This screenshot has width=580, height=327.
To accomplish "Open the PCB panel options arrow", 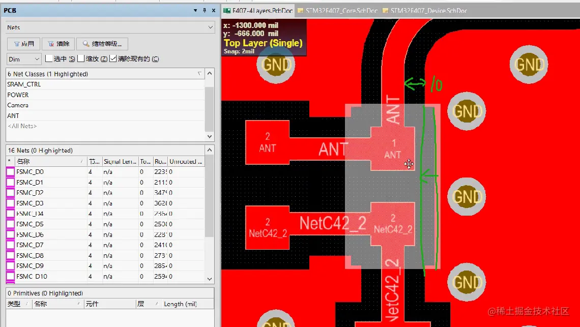I will (195, 10).
